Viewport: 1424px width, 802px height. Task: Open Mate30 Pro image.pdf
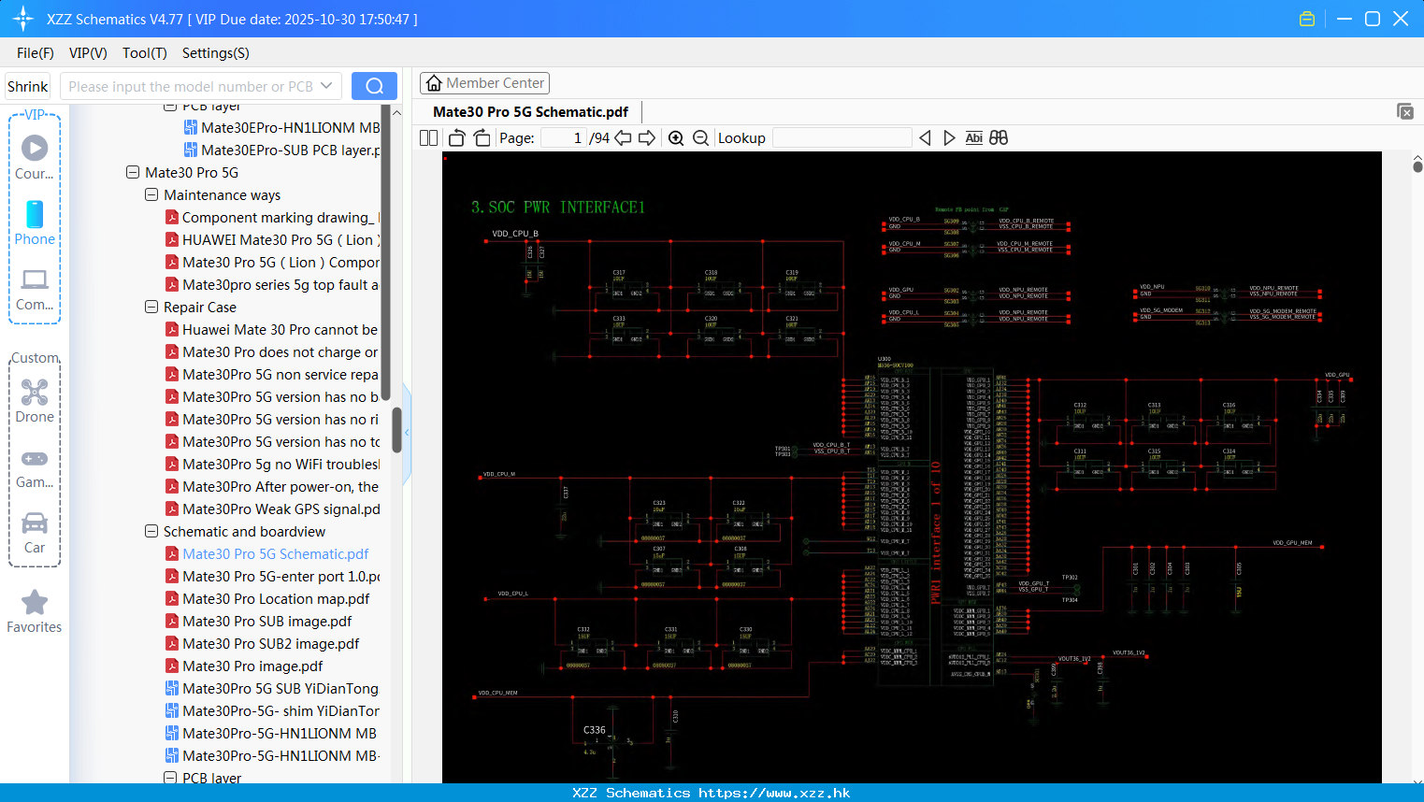[244, 666]
